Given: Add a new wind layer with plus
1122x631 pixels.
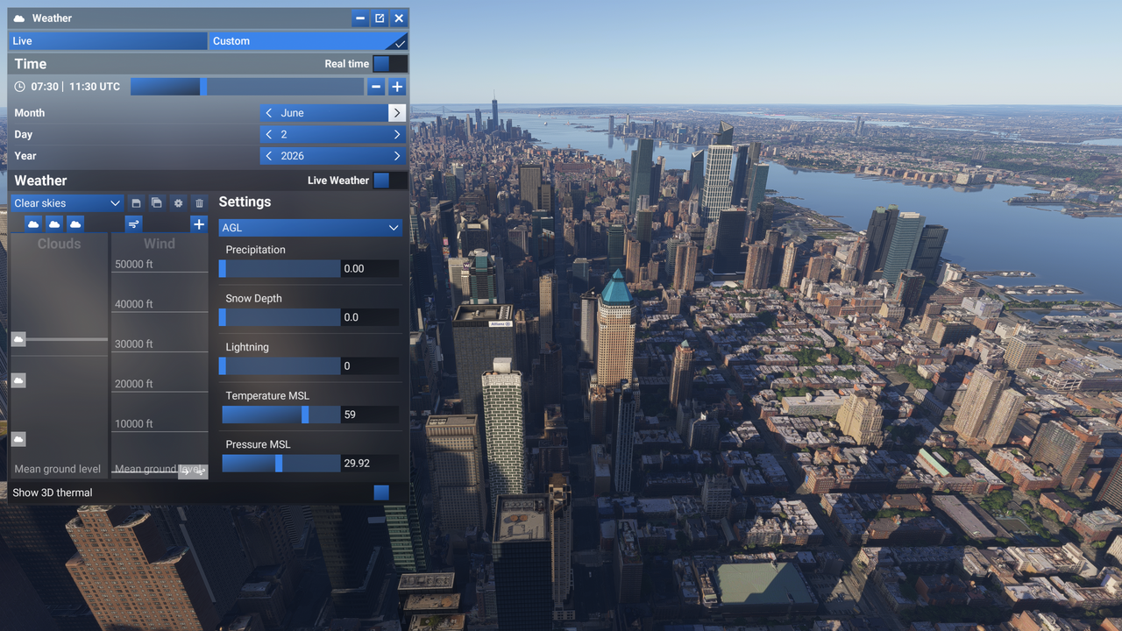Looking at the screenshot, I should (x=199, y=224).
